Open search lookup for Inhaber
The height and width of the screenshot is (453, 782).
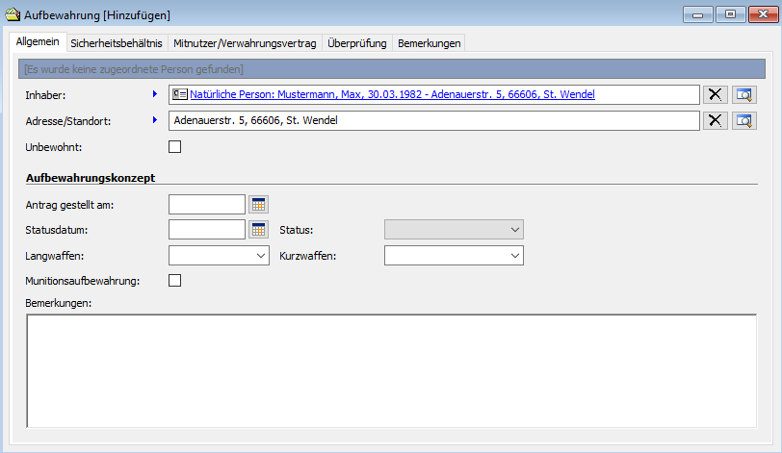click(743, 94)
